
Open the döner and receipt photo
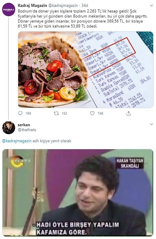click(85, 70)
